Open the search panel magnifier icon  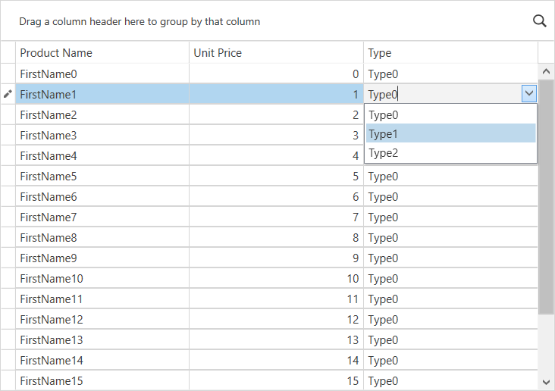(539, 21)
